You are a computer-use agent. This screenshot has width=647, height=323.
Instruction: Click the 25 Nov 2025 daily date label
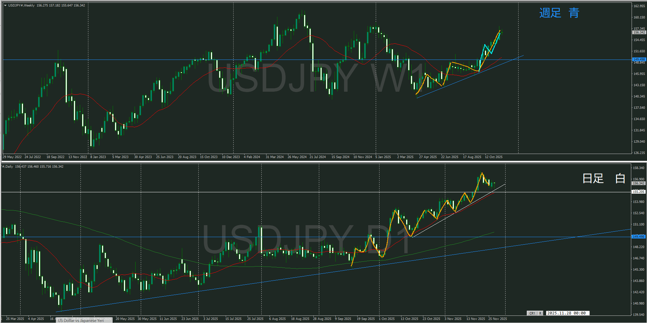tap(497, 319)
